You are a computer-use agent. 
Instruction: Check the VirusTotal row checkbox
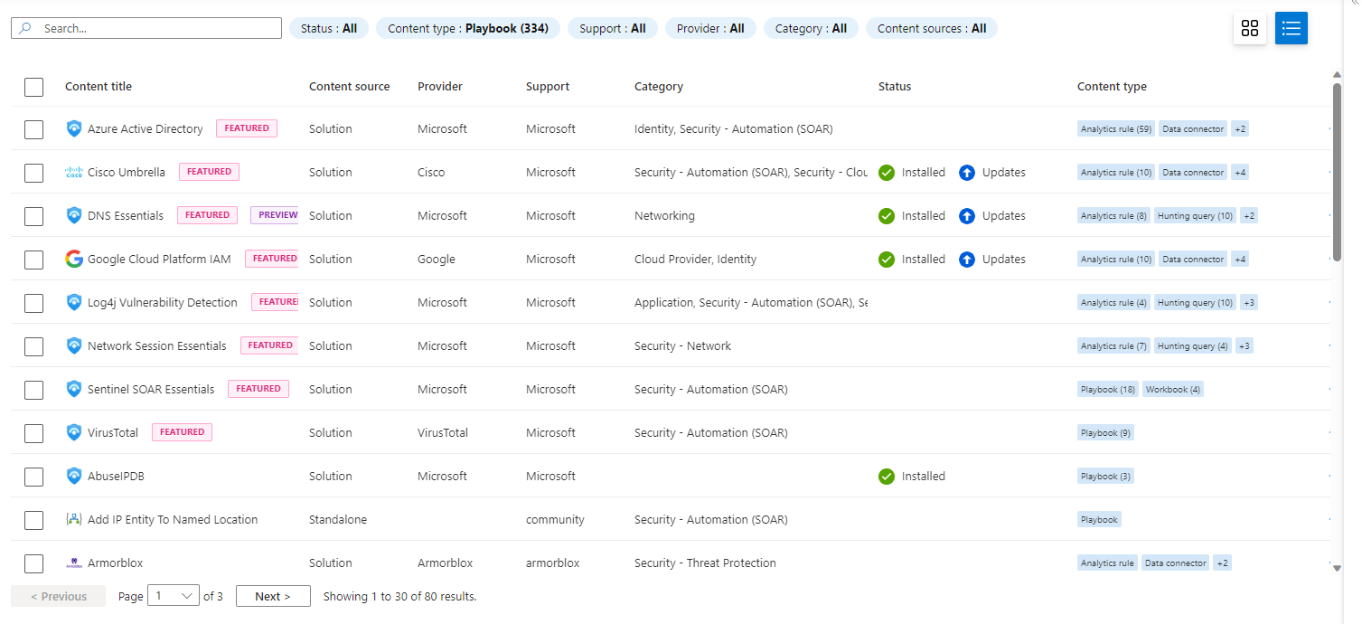33,433
